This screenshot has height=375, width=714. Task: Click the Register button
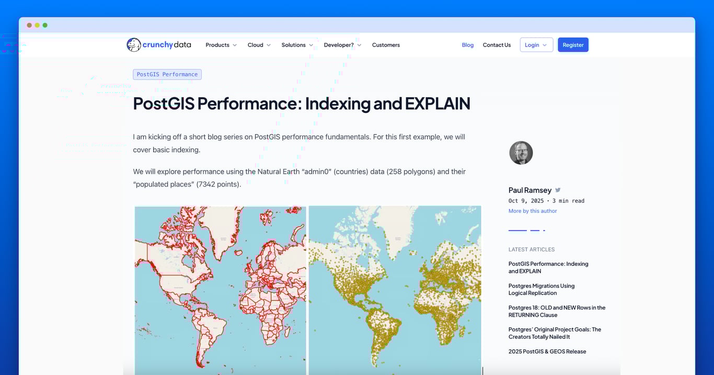point(573,44)
